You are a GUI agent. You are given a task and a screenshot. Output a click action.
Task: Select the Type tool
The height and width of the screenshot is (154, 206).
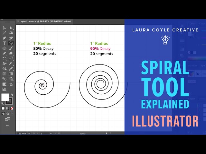tap(4, 43)
